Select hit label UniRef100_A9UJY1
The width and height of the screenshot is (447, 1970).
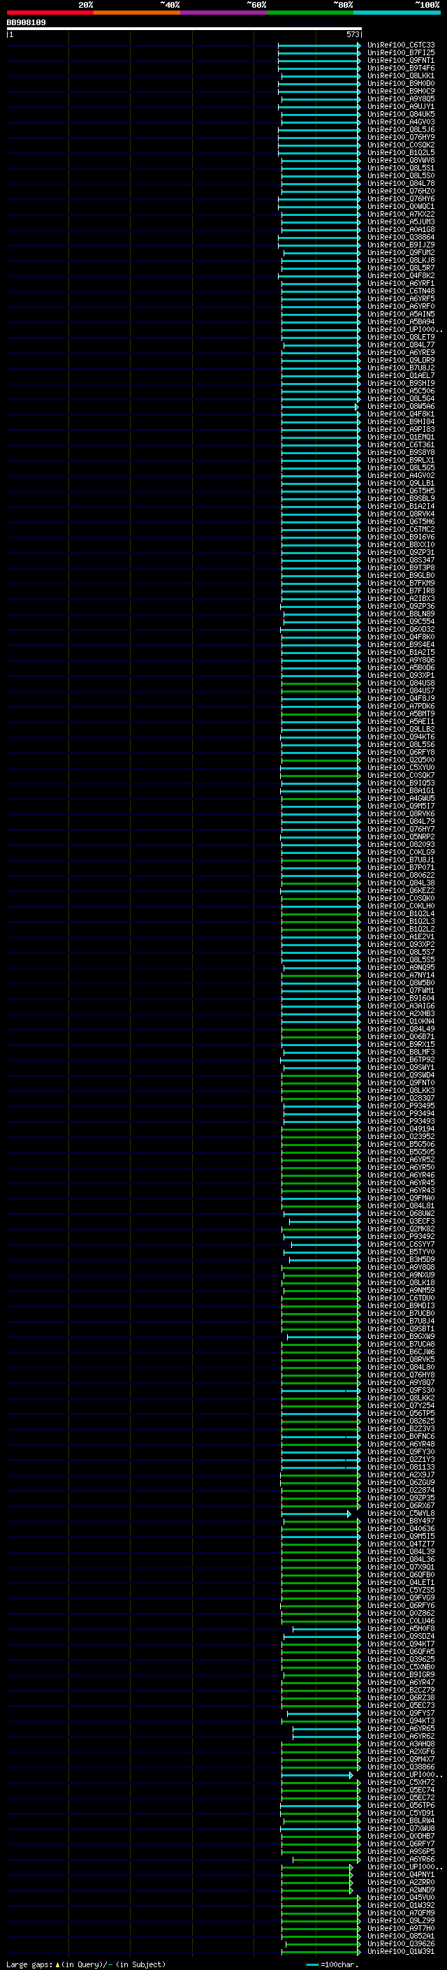(401, 106)
